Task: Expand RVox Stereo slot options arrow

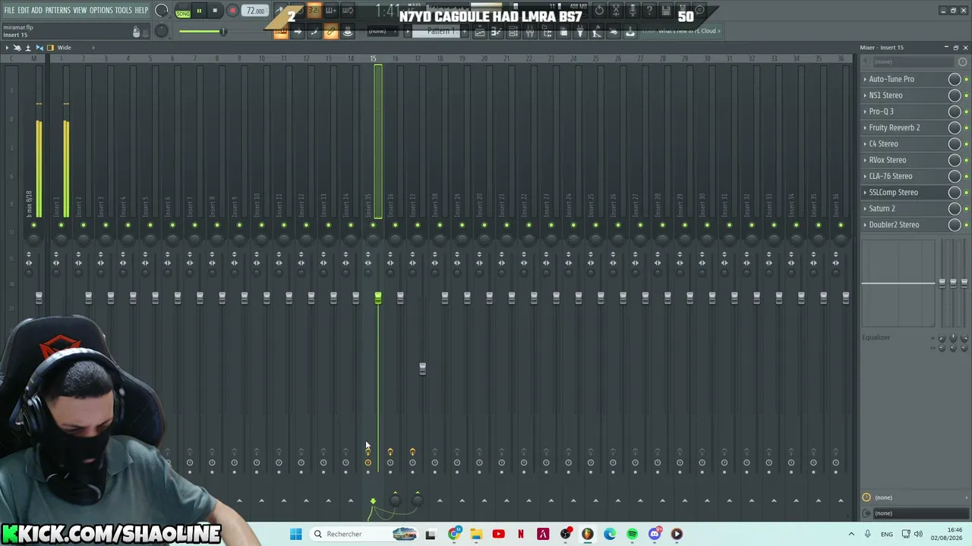Action: pyautogui.click(x=865, y=160)
